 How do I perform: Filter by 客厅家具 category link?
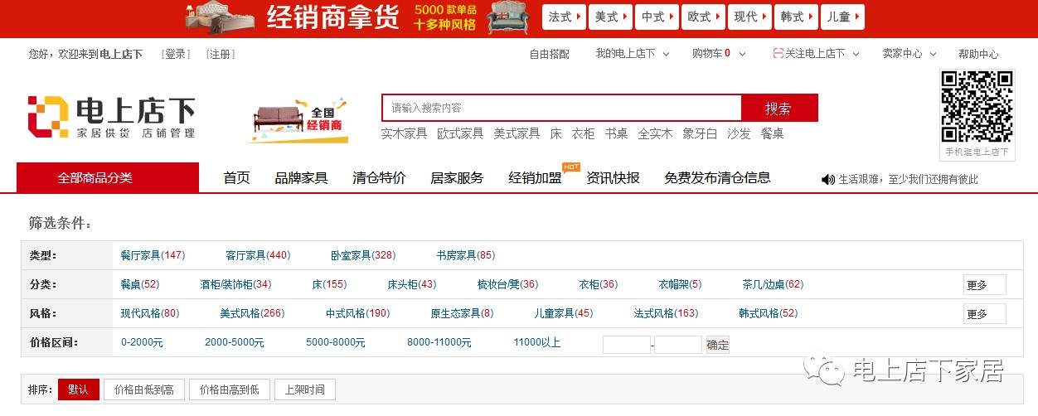pos(257,255)
